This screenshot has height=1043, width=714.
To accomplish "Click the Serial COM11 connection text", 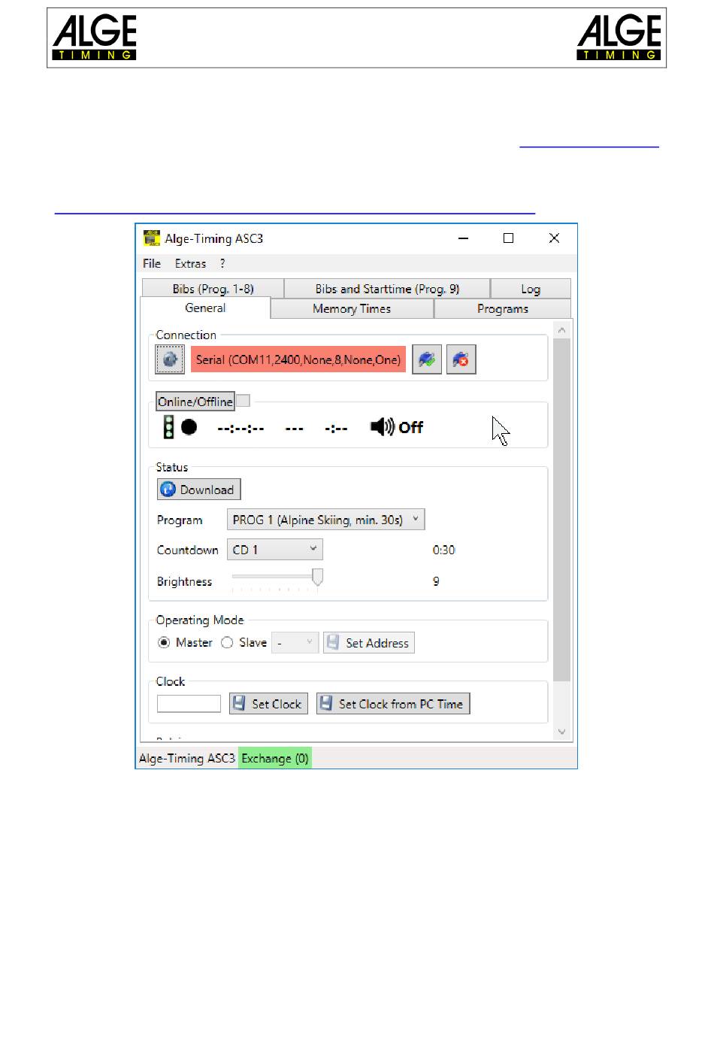I will coord(298,359).
